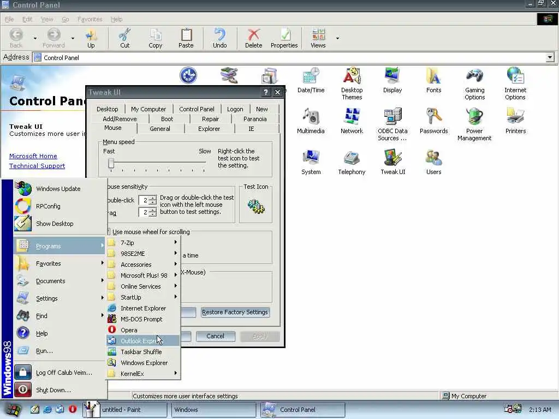Image resolution: width=559 pixels, height=419 pixels.
Task: Open the Power Management icon
Action: point(474,124)
